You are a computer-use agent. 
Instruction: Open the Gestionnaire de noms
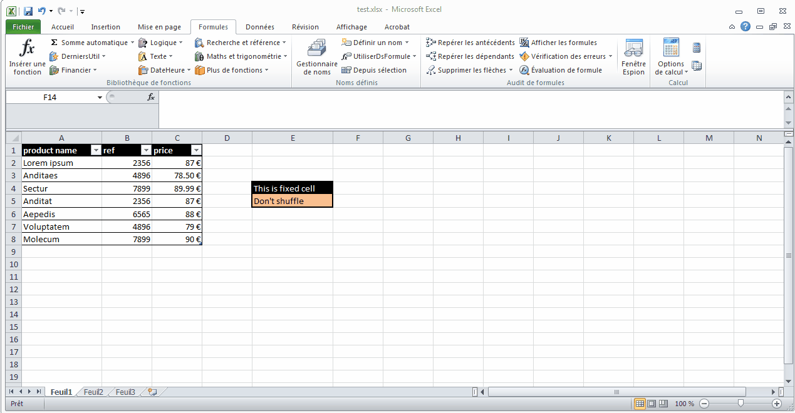tap(316, 57)
